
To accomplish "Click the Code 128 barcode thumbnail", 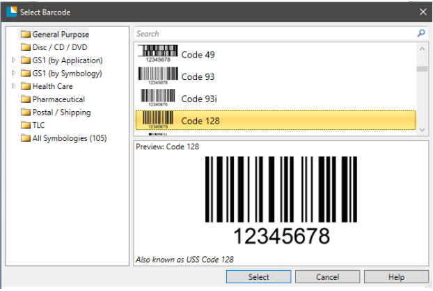I will [x=158, y=119].
